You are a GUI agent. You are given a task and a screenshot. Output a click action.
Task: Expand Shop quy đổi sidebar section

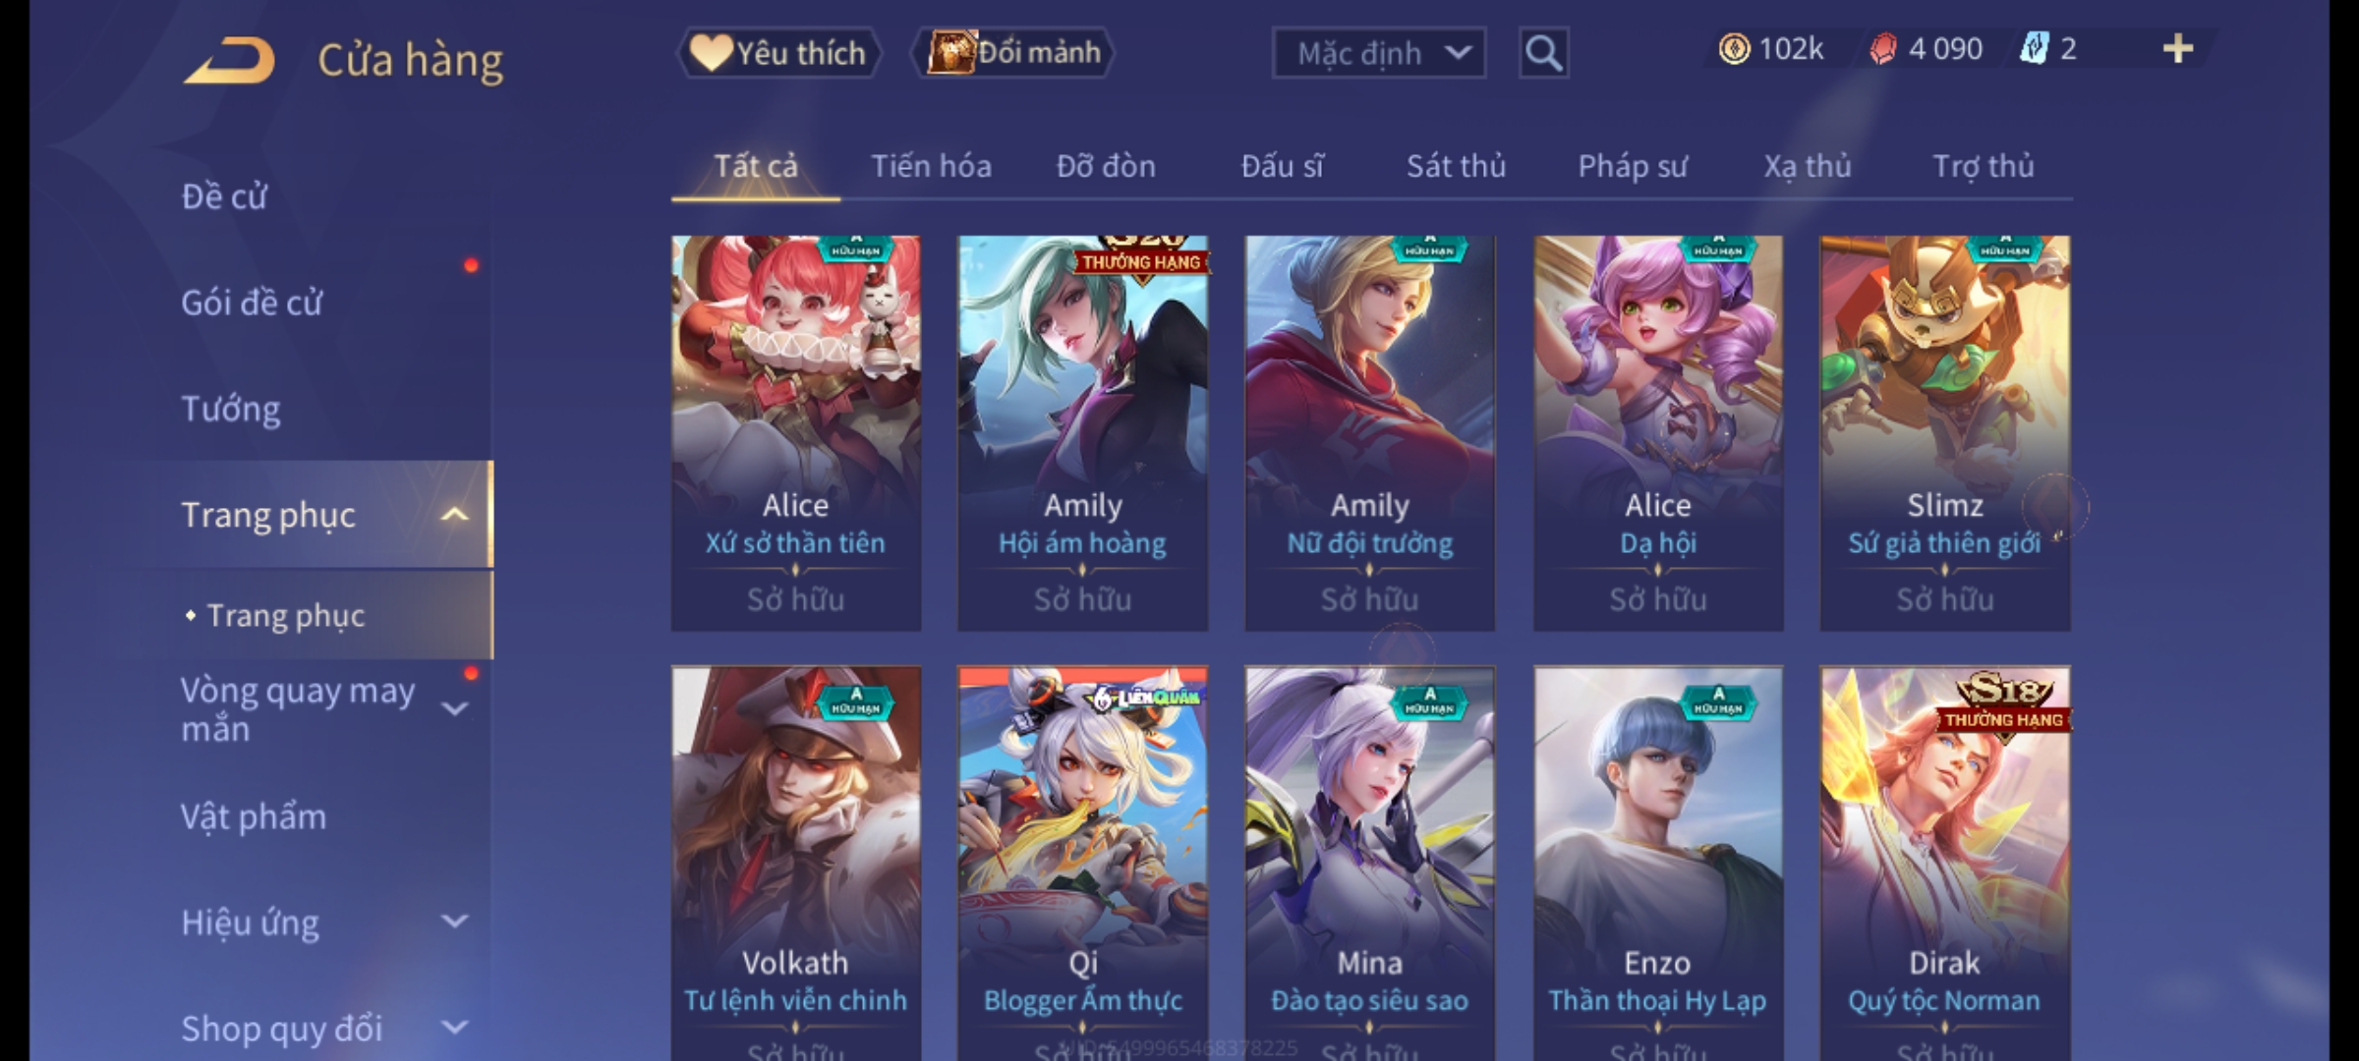[x=454, y=1028]
